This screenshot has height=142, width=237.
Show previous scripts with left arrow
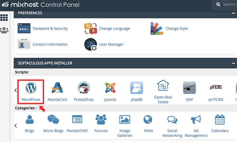pyautogui.click(x=16, y=90)
